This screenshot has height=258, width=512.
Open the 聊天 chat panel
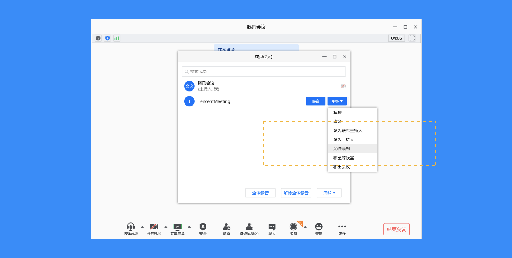click(x=272, y=229)
